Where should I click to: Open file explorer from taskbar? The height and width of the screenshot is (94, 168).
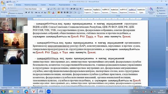[x=11, y=91]
